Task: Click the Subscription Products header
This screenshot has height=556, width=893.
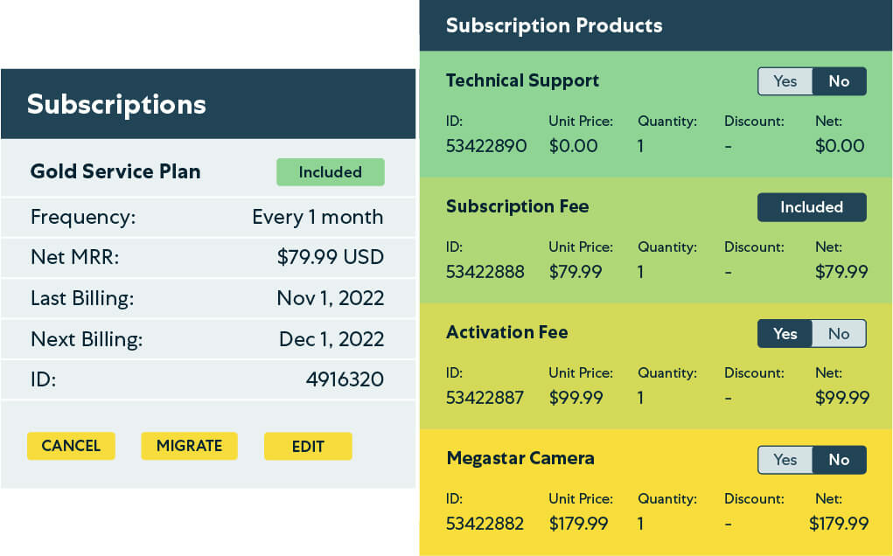Action: [554, 25]
